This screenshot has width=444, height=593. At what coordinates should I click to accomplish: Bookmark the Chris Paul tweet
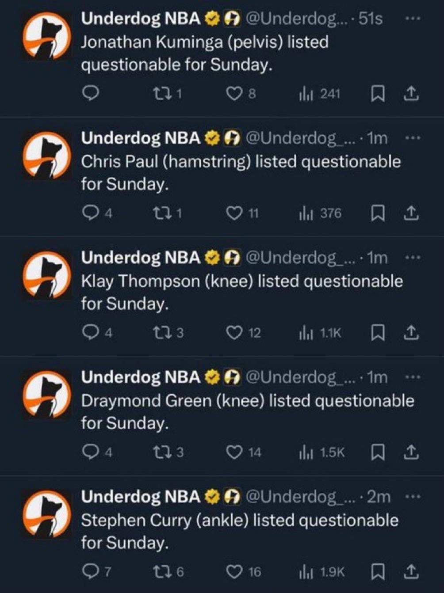coord(377,213)
